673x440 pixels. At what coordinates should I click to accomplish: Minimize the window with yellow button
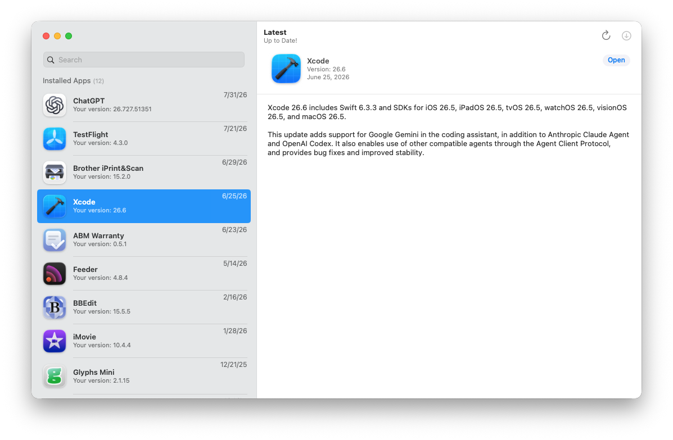click(x=57, y=36)
